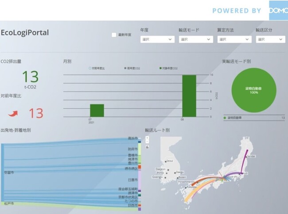The height and width of the screenshot is (214, 288).
Task: Click the 貨物自動車 100% pie chart
Action: pyautogui.click(x=254, y=90)
